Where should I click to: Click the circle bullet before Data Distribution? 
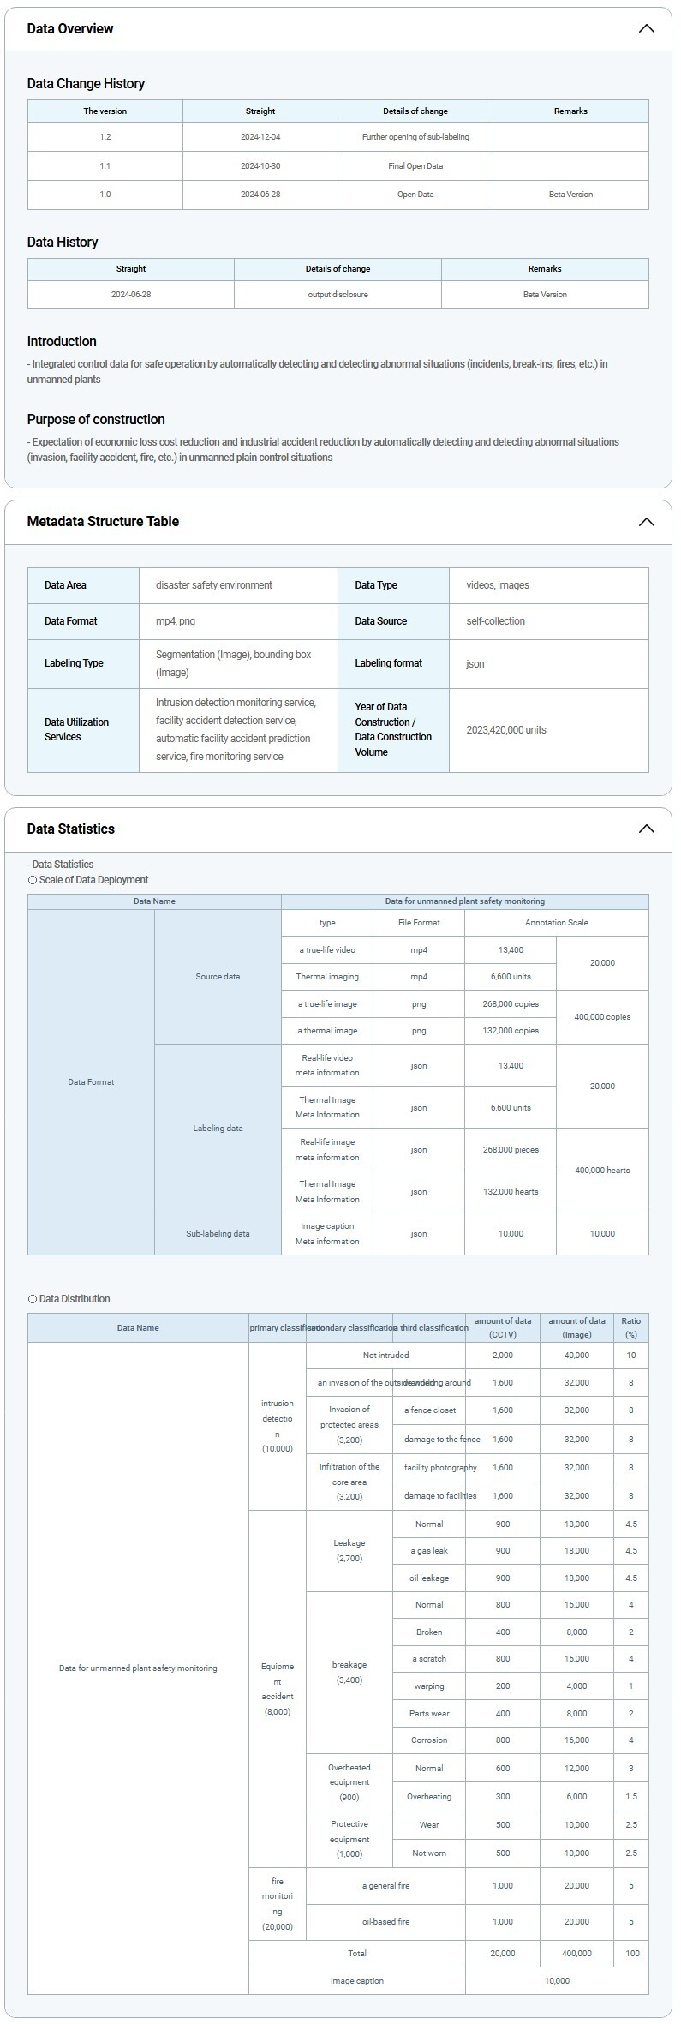click(33, 1299)
